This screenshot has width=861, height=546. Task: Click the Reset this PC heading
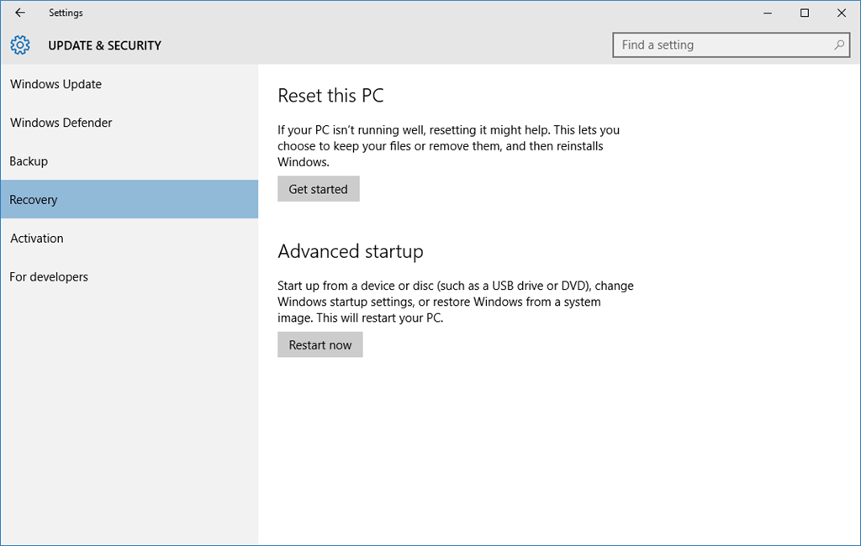coord(330,96)
